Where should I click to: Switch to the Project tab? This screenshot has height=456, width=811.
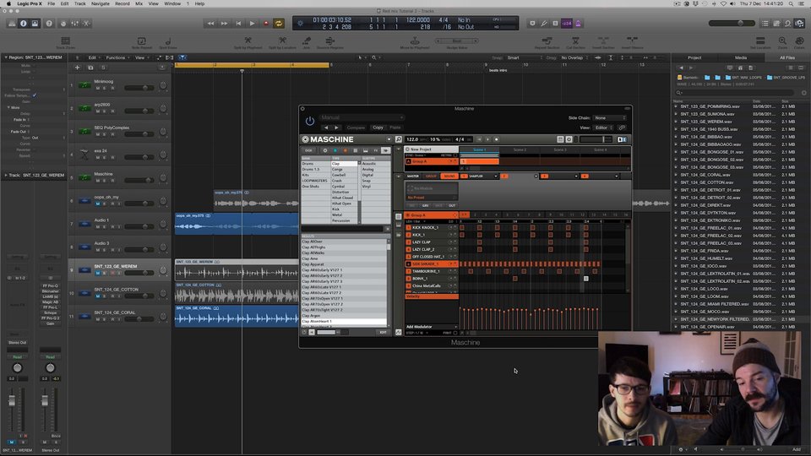(694, 58)
